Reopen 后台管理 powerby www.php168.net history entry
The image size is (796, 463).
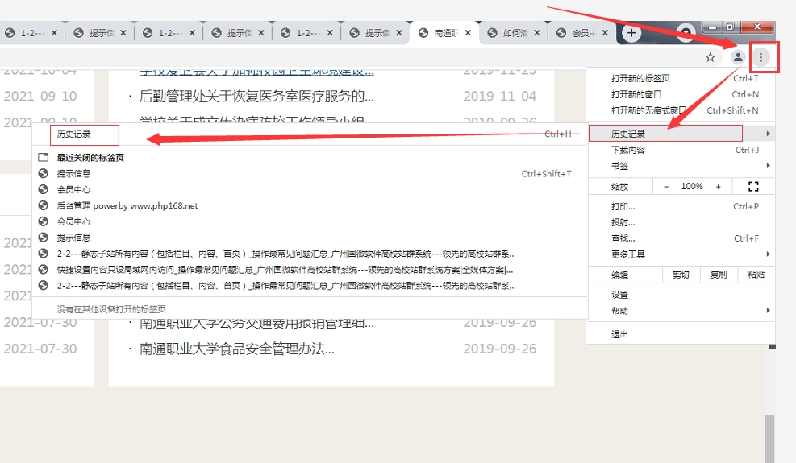tap(127, 205)
